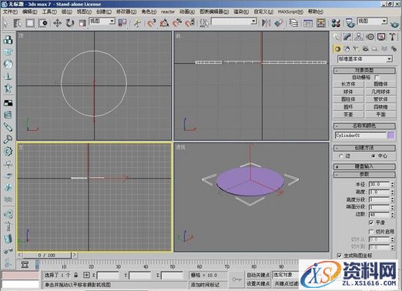Switch to the Modify command panel tab
402x291 pixels.
(x=347, y=37)
